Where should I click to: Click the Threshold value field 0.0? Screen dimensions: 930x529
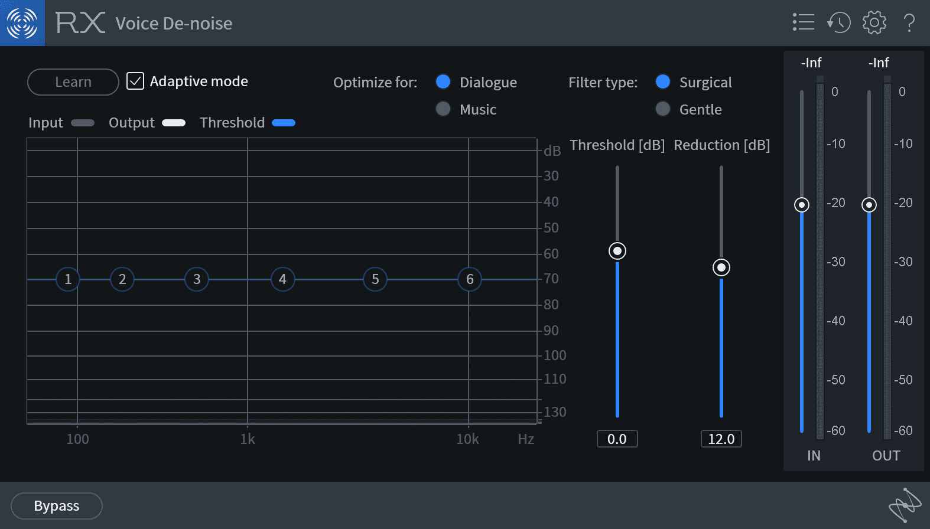tap(617, 439)
